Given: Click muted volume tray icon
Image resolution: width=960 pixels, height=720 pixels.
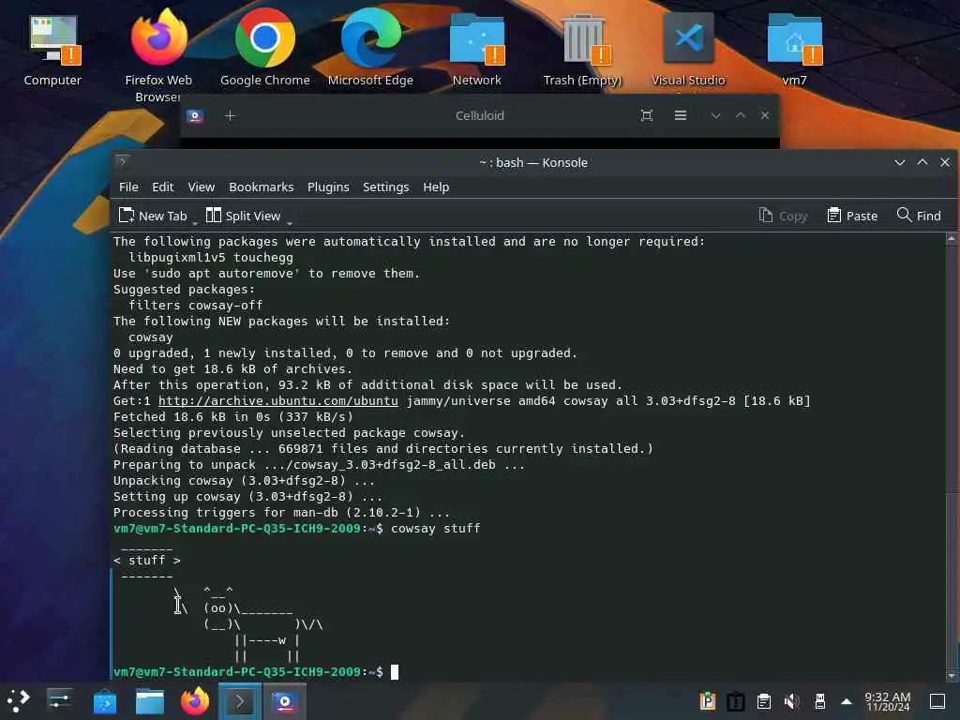Looking at the screenshot, I should pyautogui.click(x=792, y=701).
